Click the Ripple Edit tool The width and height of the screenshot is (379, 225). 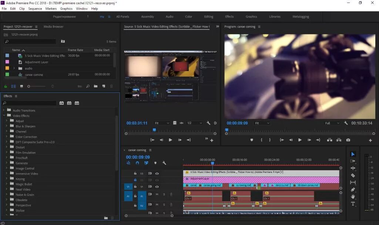pyautogui.click(x=353, y=168)
